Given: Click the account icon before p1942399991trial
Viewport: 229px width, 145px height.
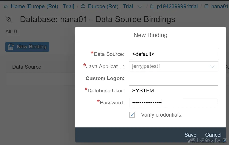Looking at the screenshot, I should click(152, 7).
